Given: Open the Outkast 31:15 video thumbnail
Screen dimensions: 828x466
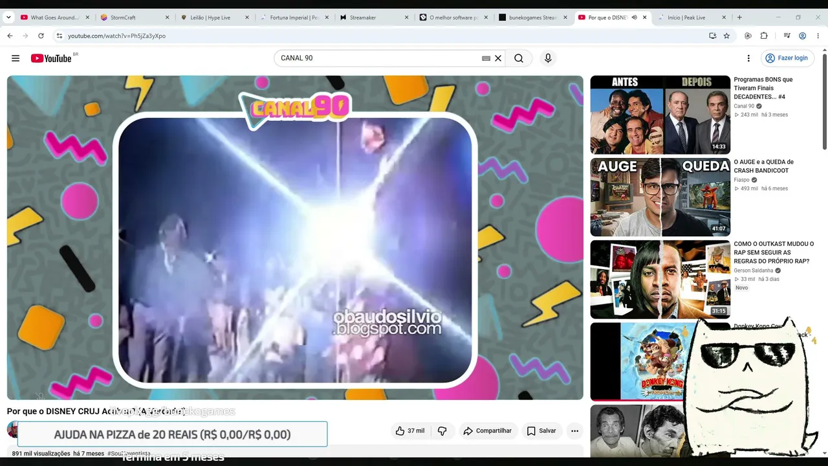Looking at the screenshot, I should pyautogui.click(x=660, y=280).
